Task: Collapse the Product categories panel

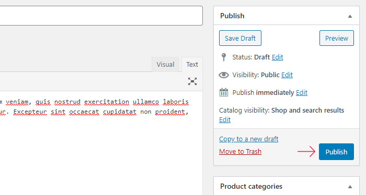Action: [350, 187]
